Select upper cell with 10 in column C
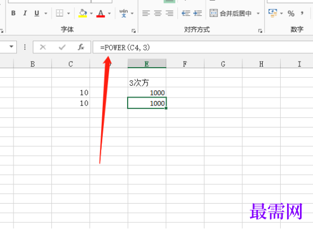The height and width of the screenshot is (229, 313). point(71,93)
